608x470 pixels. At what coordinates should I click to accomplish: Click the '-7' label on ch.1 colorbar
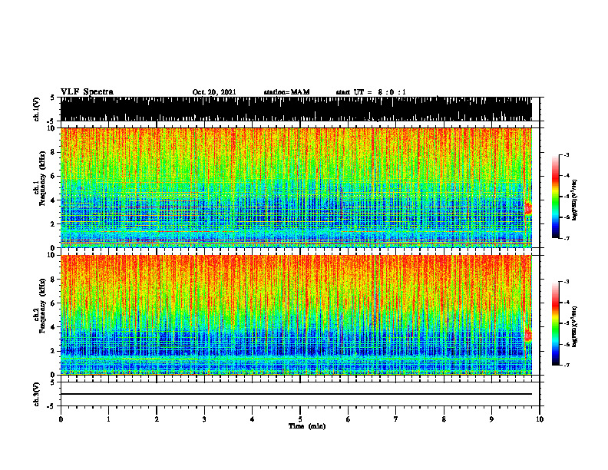[x=567, y=238]
